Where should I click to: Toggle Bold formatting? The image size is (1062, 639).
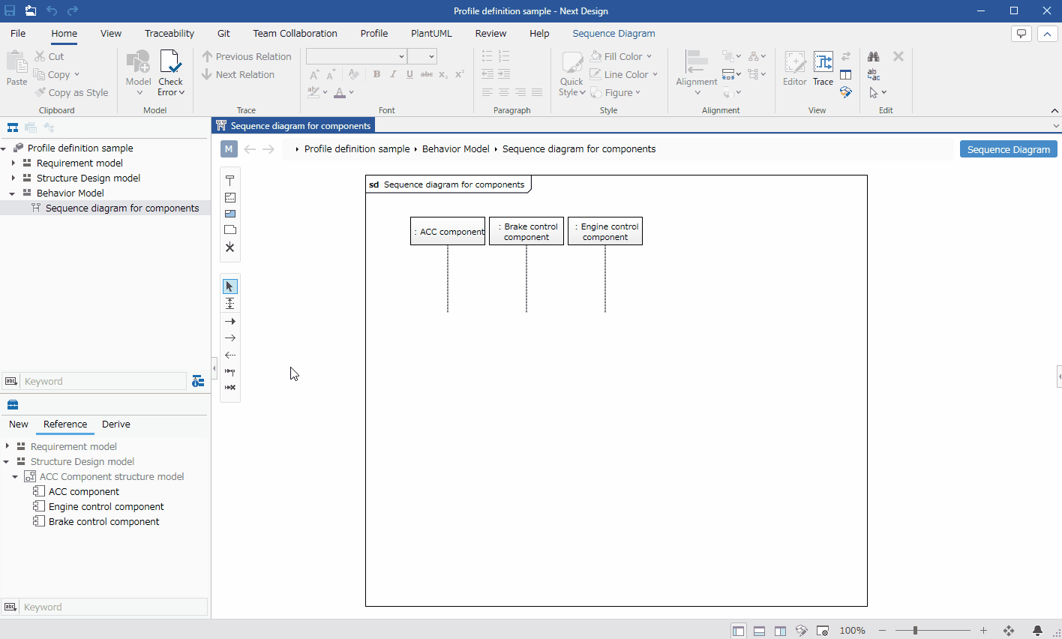coord(376,74)
